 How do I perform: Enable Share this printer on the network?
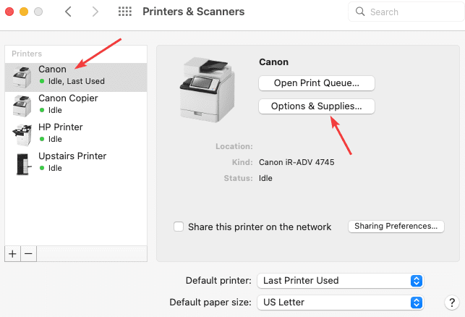click(179, 227)
